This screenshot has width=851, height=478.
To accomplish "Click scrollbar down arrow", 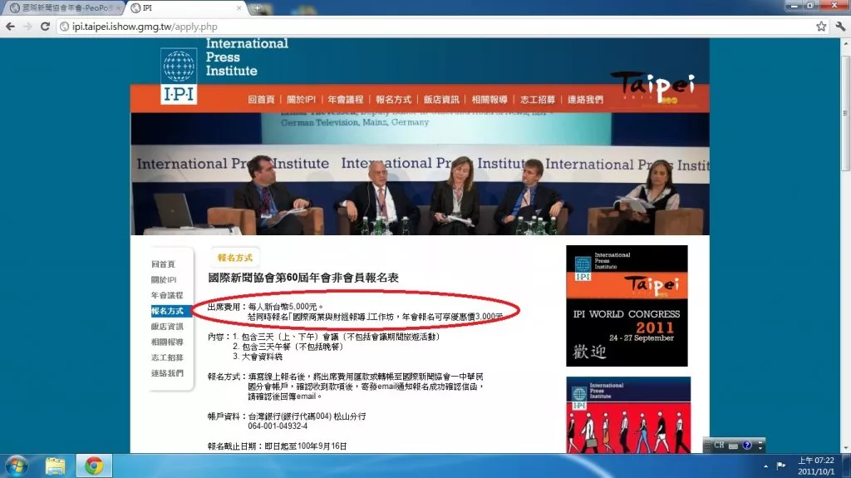I will [x=845, y=449].
